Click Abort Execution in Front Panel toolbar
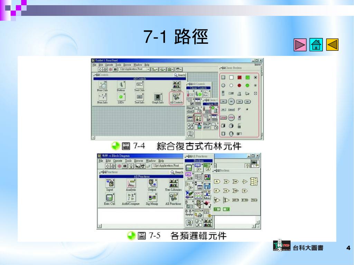 (x=110, y=69)
